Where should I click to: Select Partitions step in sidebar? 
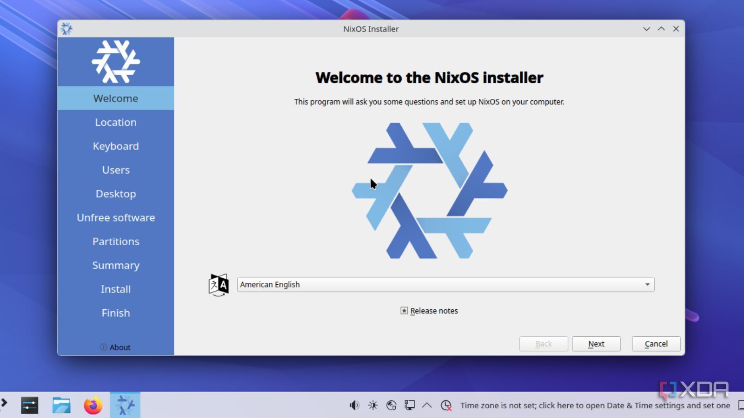point(116,242)
